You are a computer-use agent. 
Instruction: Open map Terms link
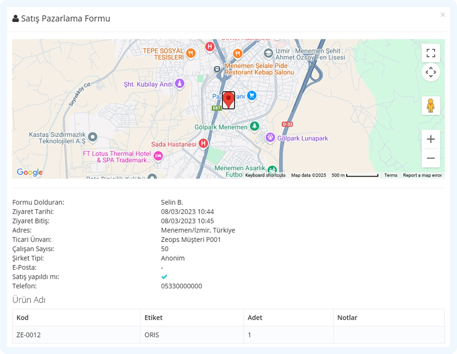[x=391, y=175]
